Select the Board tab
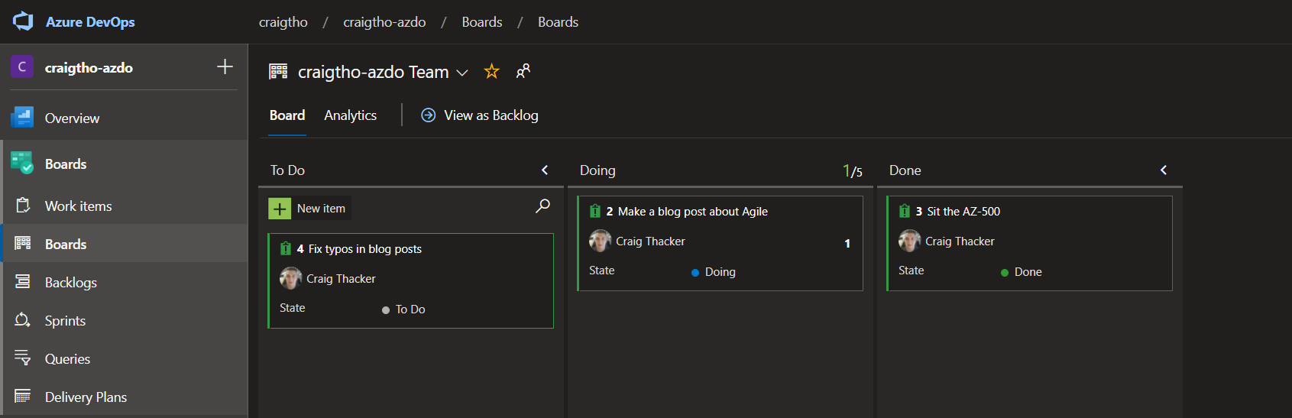Screen dimensions: 1292x418 click(287, 115)
